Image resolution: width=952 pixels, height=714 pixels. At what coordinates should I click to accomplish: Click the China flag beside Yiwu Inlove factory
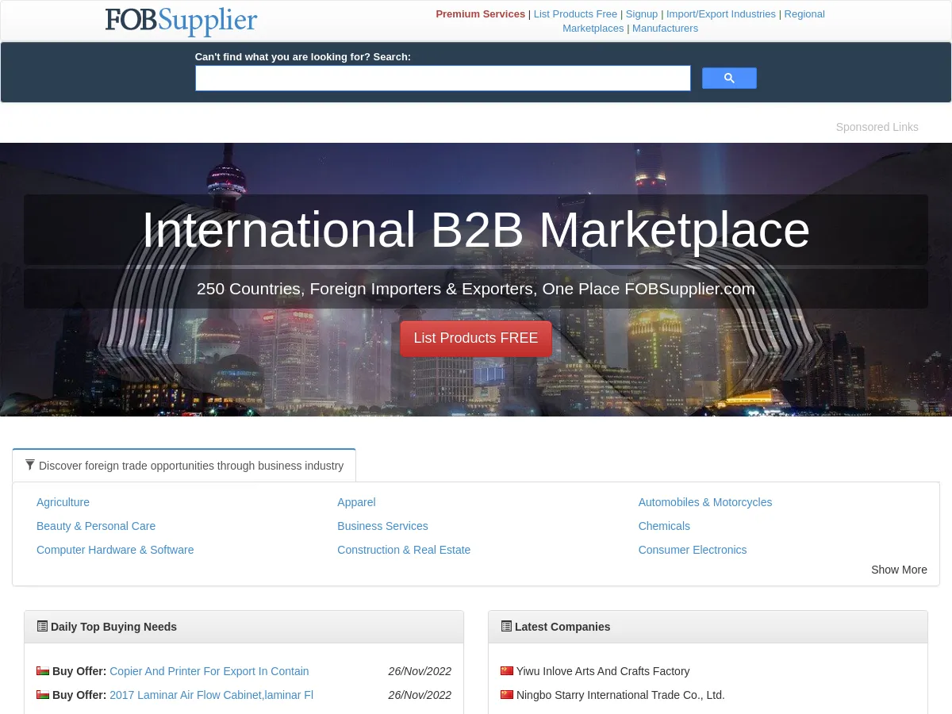tap(507, 670)
